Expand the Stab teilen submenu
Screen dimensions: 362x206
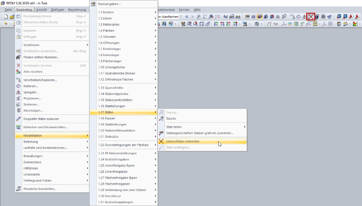click(202, 127)
